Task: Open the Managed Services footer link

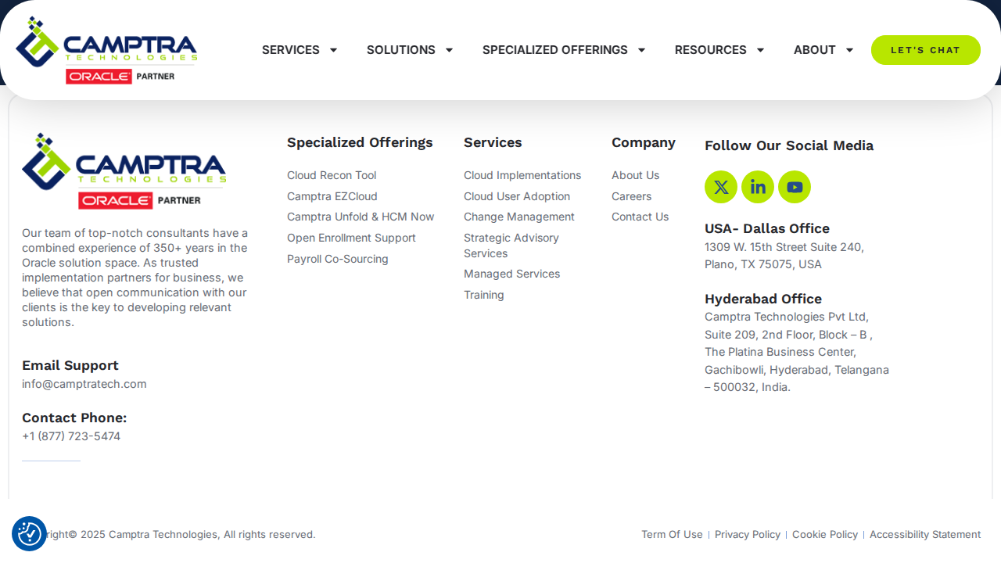Action: (511, 274)
